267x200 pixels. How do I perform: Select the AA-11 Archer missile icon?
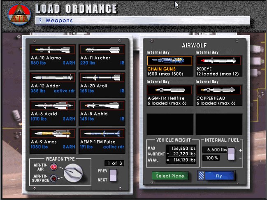click(102, 49)
